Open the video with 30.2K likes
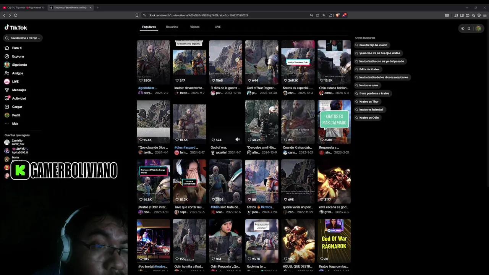The height and width of the screenshot is (275, 489). tap(262, 121)
